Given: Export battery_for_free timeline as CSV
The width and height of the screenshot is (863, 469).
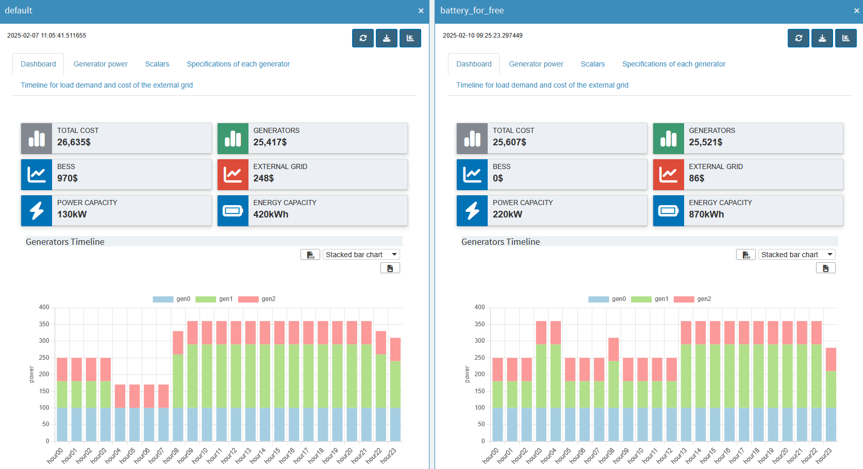Looking at the screenshot, I should 746,254.
